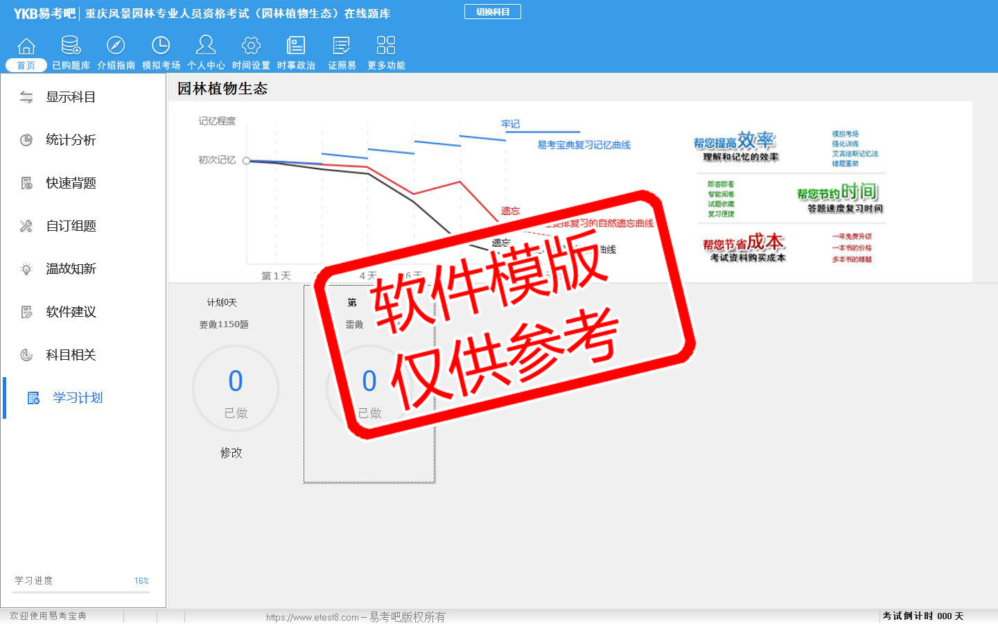Open the 个人中心 user icon
This screenshot has width=998, height=624.
pos(206,45)
